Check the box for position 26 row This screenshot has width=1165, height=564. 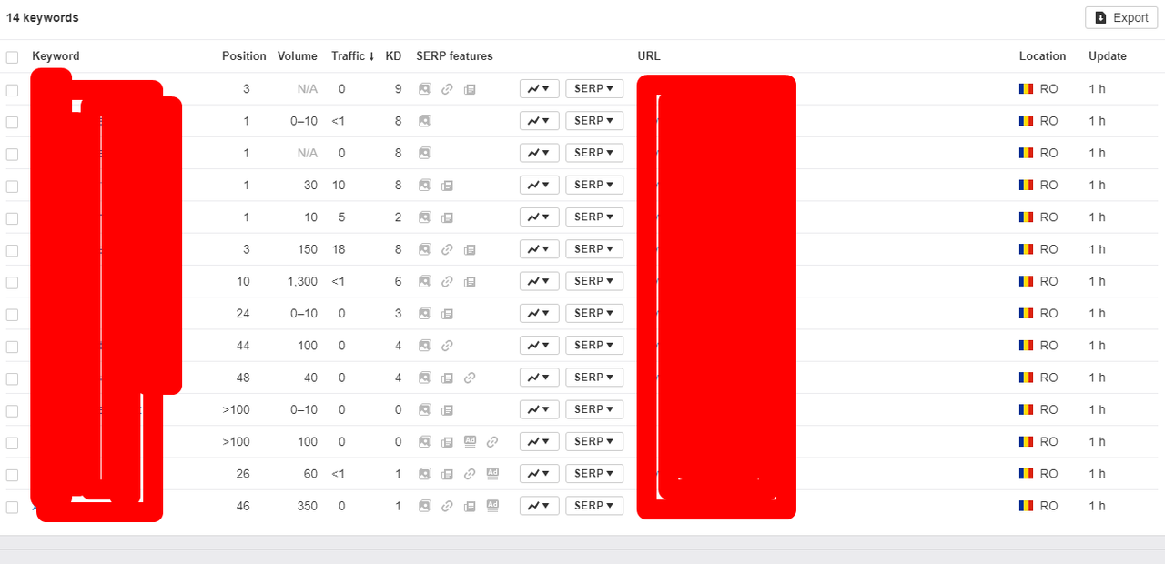12,475
